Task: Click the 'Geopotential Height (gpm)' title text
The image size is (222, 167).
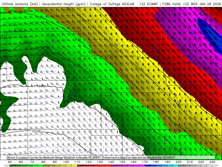Action: pos(64,4)
